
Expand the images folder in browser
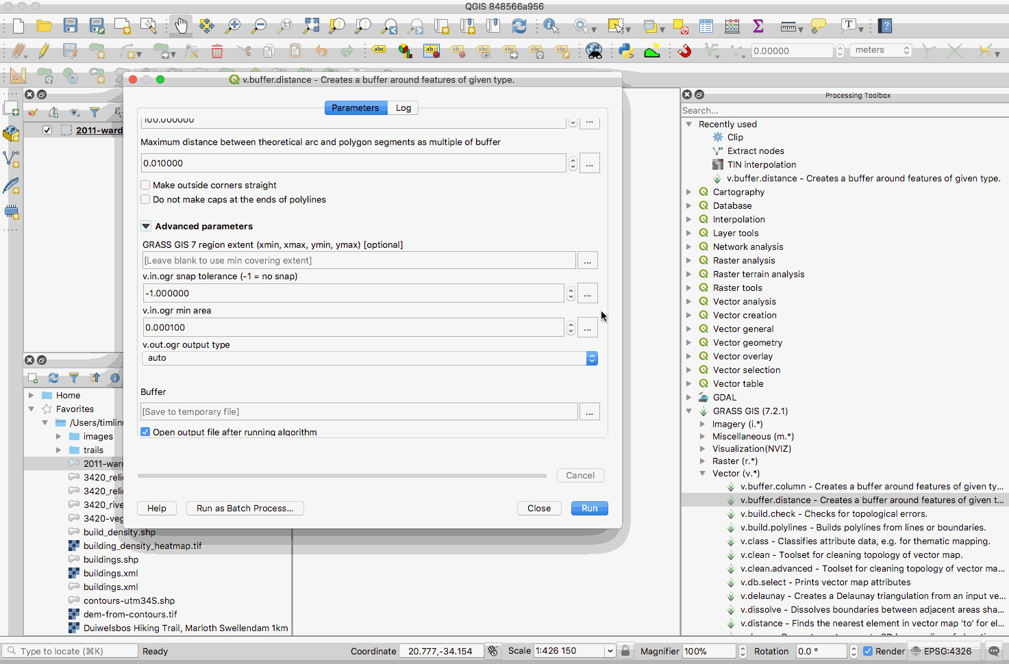(x=58, y=436)
